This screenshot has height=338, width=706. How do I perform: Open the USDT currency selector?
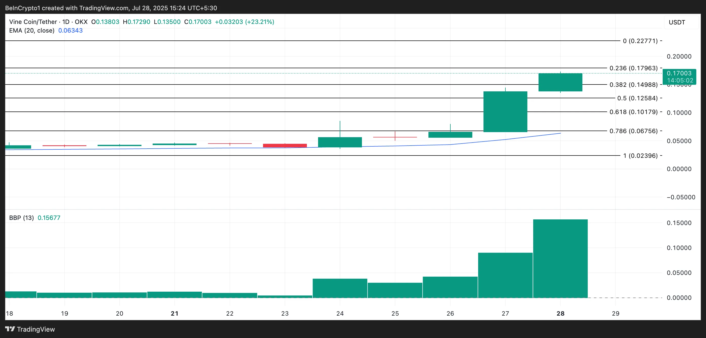pyautogui.click(x=677, y=22)
